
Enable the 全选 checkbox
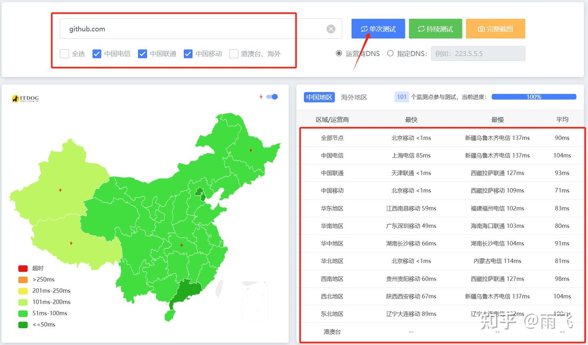click(x=64, y=53)
